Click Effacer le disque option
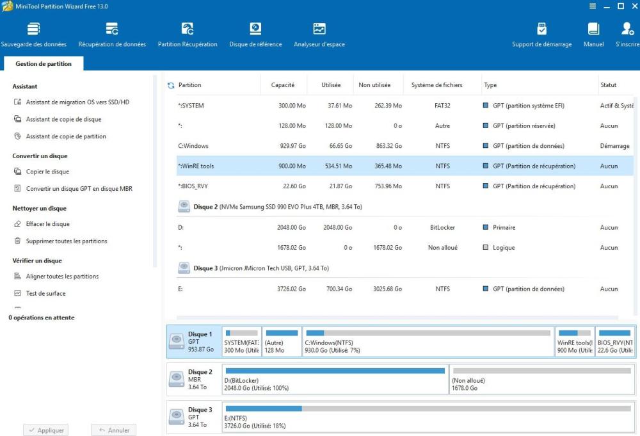The height and width of the screenshot is (436, 640). (47, 224)
